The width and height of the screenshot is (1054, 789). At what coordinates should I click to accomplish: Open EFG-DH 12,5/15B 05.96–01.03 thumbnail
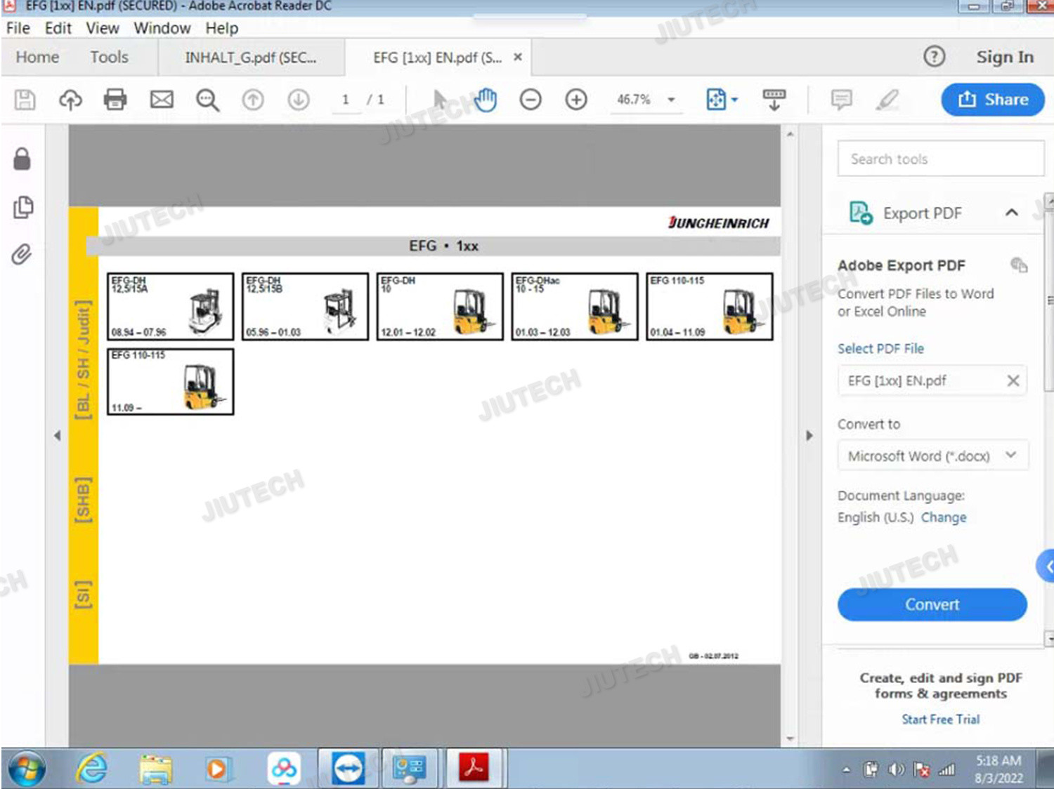tap(305, 307)
